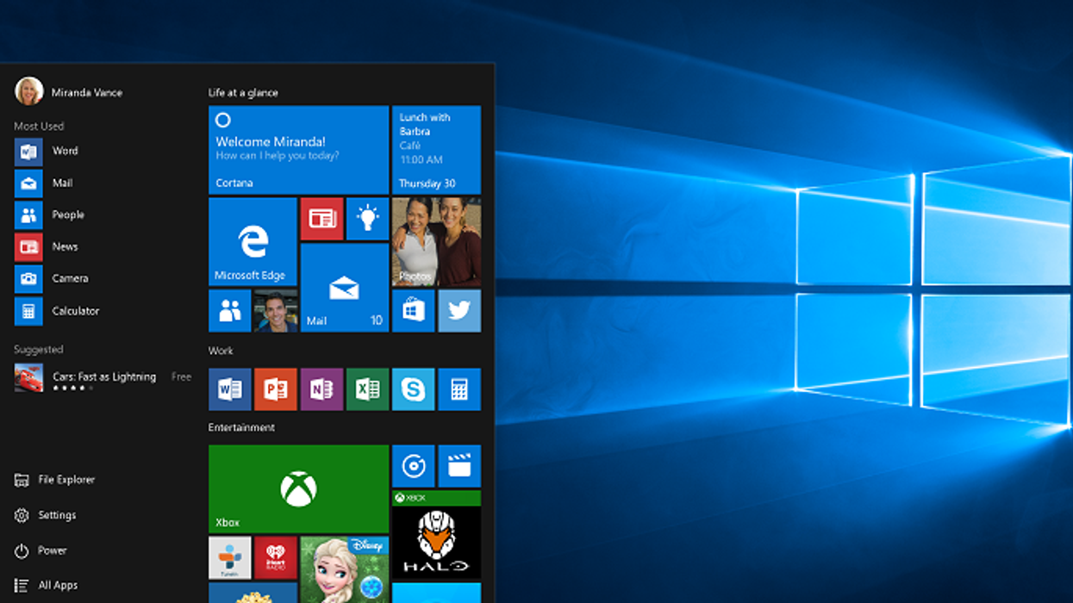The height and width of the screenshot is (603, 1073).
Task: Open the Excel tile
Action: [366, 389]
